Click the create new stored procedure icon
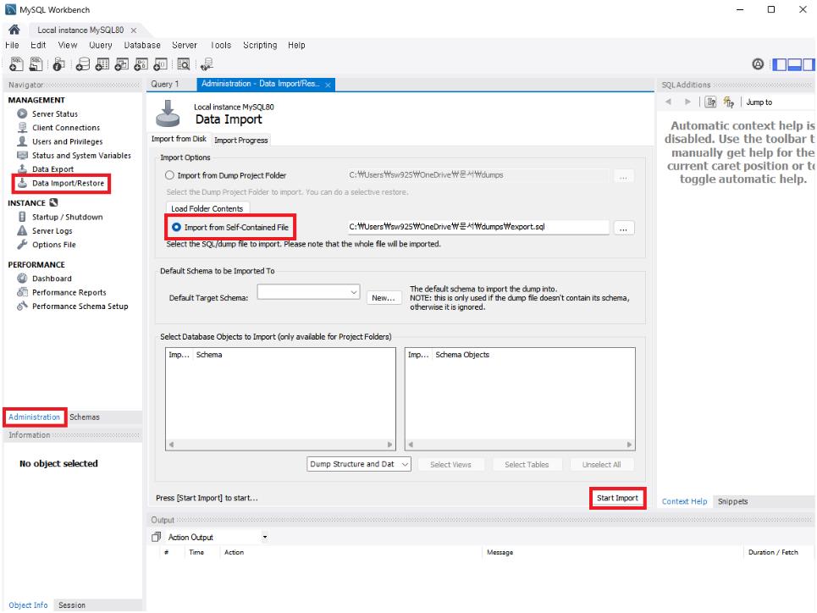This screenshot has width=817, height=613. point(141,64)
